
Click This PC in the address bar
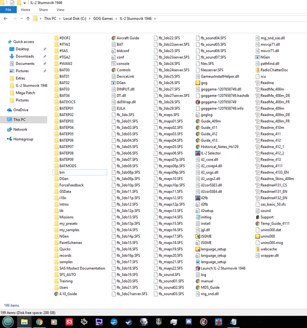[50, 18]
